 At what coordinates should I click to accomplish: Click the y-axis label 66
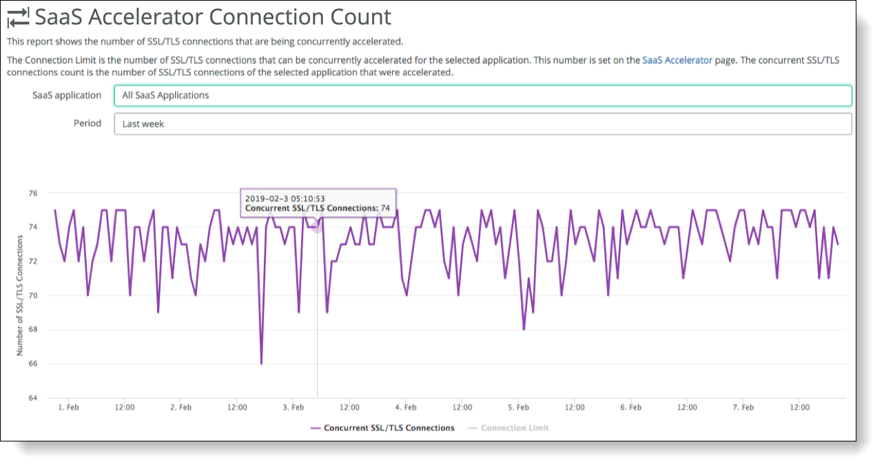[33, 364]
